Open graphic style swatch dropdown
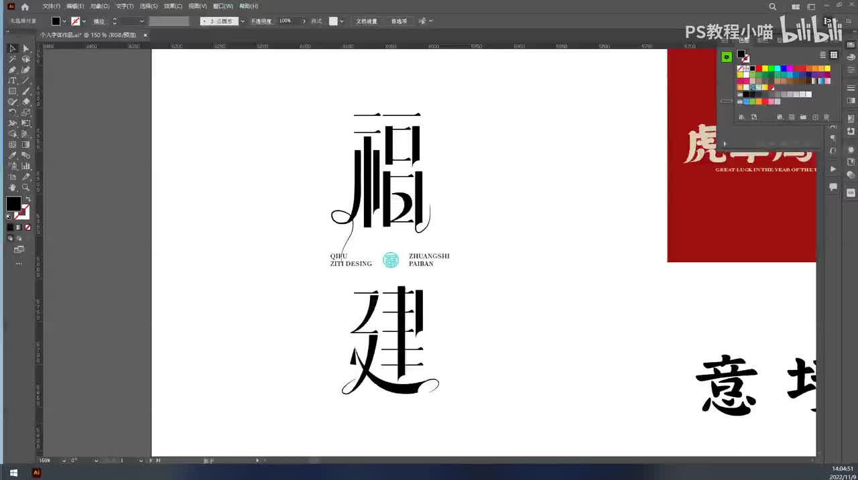 click(342, 21)
